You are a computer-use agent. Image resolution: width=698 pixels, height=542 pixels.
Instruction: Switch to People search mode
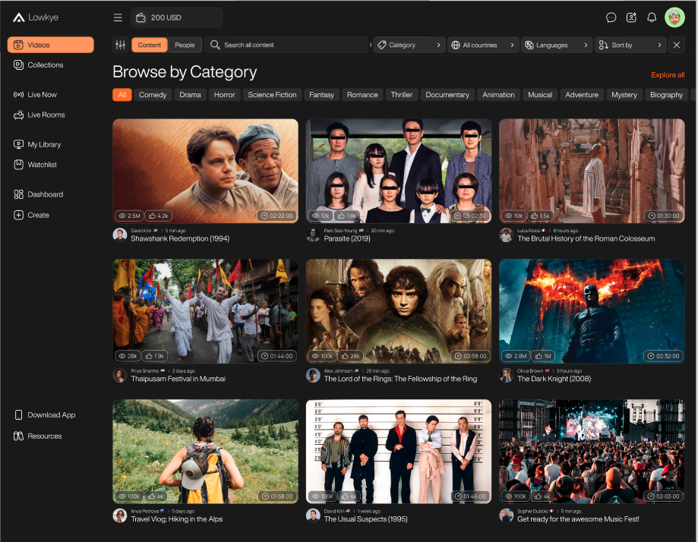click(x=185, y=45)
